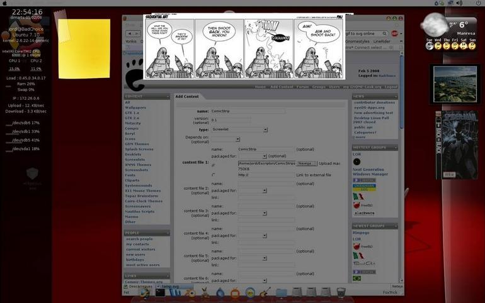
Task: Open the guitar icon in the dock
Action: pyautogui.click(x=265, y=293)
